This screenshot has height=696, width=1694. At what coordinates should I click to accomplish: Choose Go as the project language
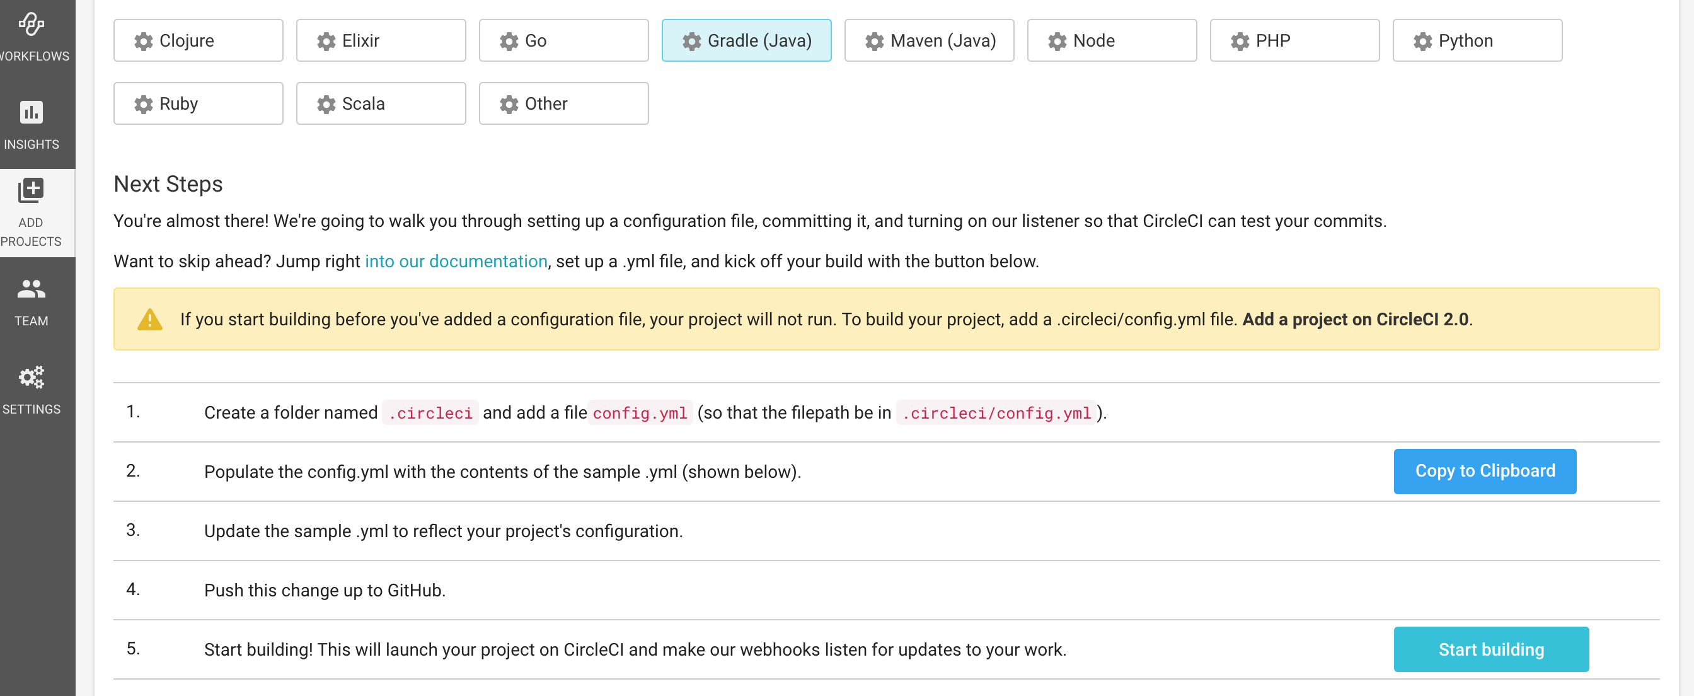coord(563,41)
